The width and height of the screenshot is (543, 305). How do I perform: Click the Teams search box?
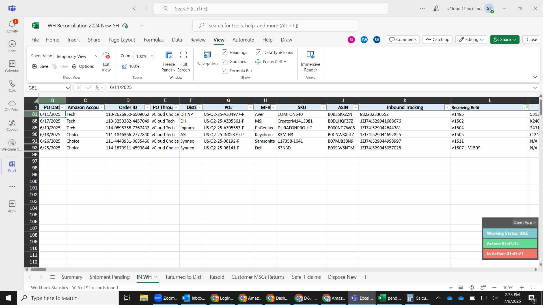tap(271, 8)
